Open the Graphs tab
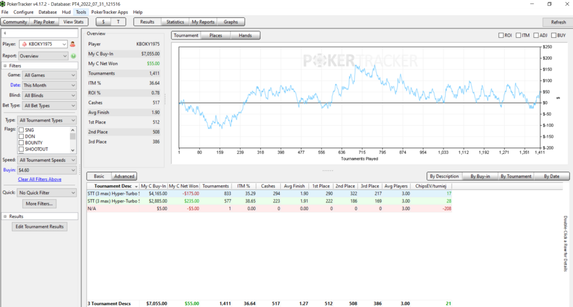The height and width of the screenshot is (307, 573). tap(231, 22)
